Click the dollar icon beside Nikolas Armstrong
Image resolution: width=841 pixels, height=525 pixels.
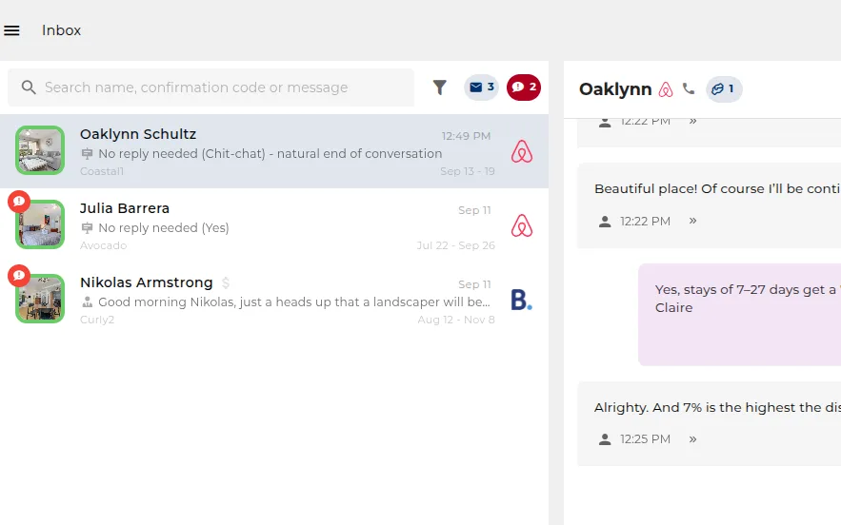click(226, 282)
